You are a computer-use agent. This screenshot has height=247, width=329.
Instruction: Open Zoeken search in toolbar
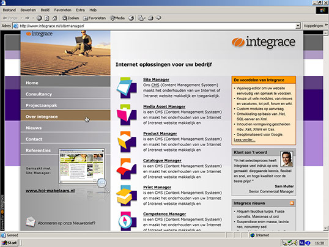click(70, 18)
